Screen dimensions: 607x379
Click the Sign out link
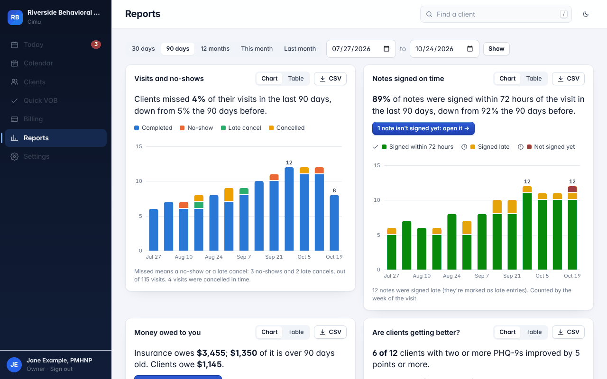(x=62, y=369)
